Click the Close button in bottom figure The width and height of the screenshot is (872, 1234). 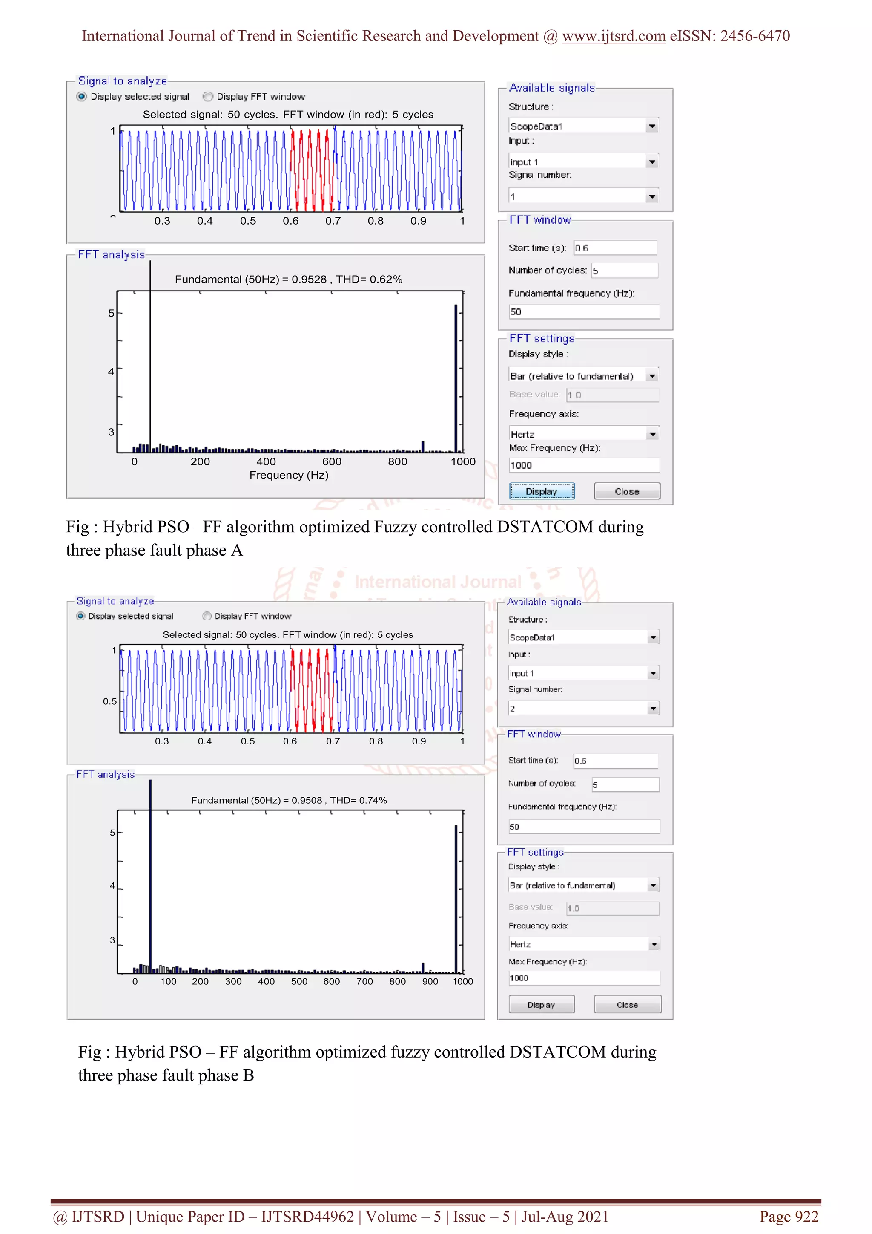[628, 1004]
